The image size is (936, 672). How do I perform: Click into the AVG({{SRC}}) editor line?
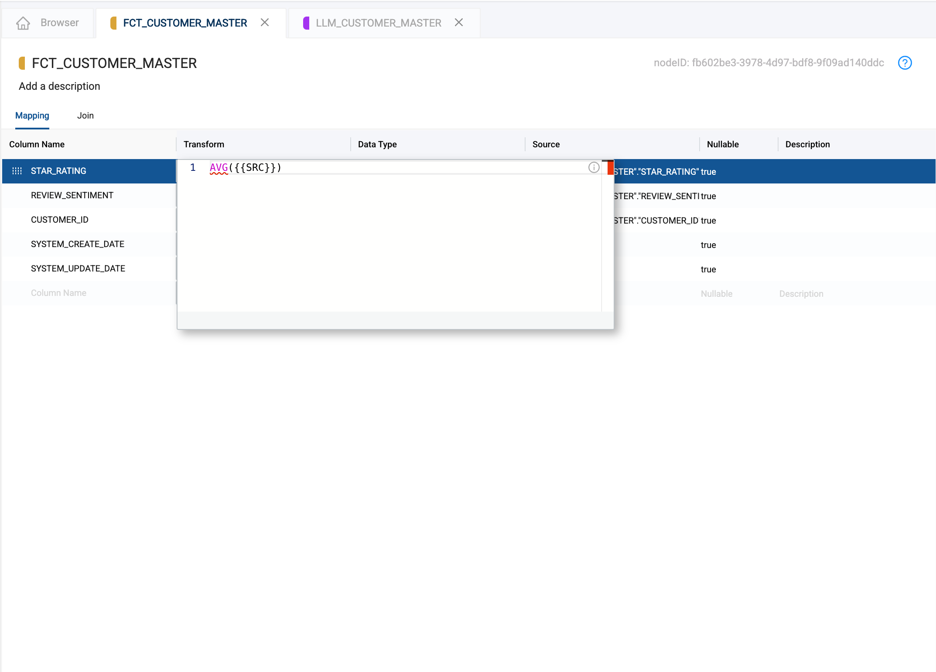[x=246, y=168]
